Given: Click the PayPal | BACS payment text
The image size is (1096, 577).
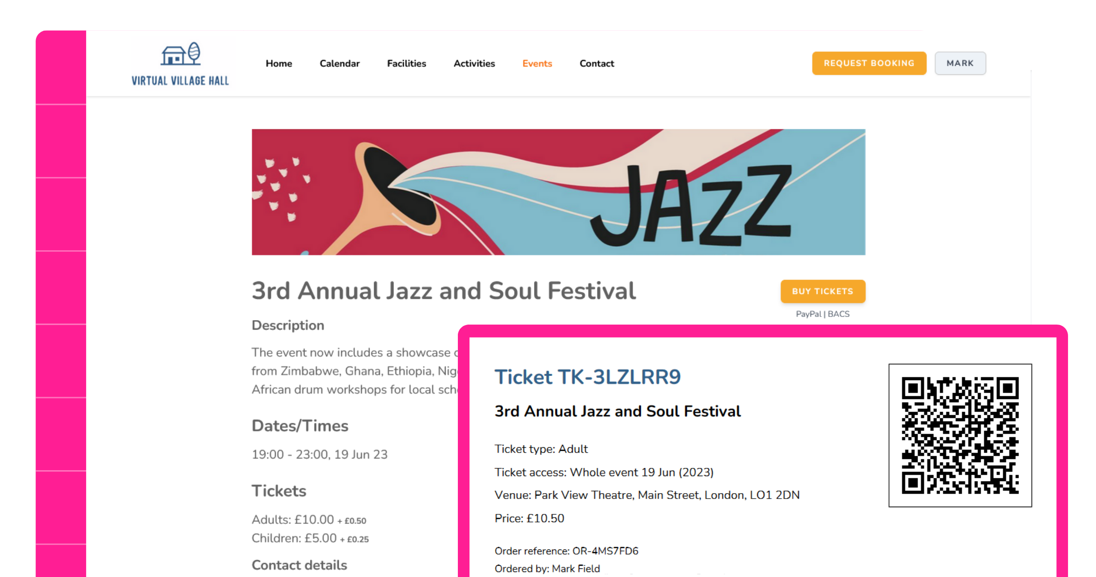Looking at the screenshot, I should point(822,314).
